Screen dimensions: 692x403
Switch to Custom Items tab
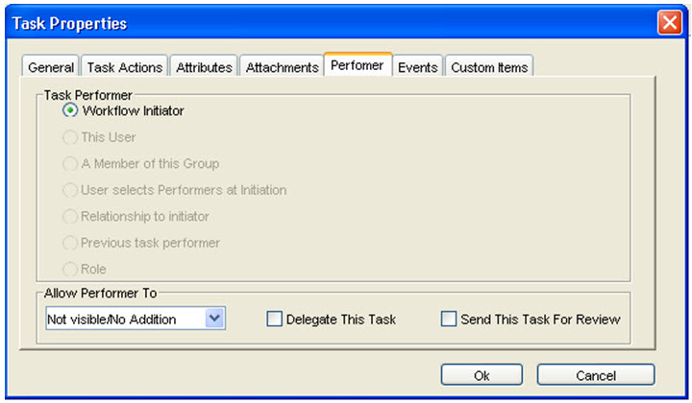pyautogui.click(x=489, y=66)
